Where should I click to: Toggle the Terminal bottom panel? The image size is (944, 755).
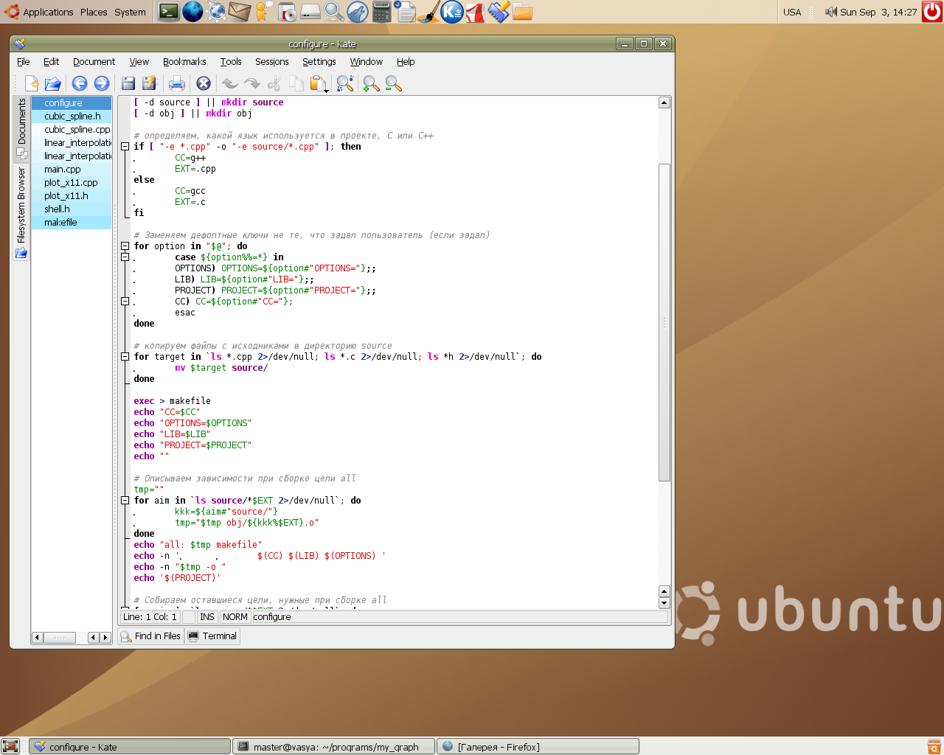point(213,636)
